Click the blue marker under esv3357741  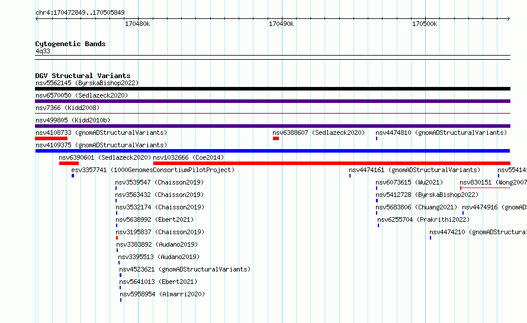[x=73, y=176]
